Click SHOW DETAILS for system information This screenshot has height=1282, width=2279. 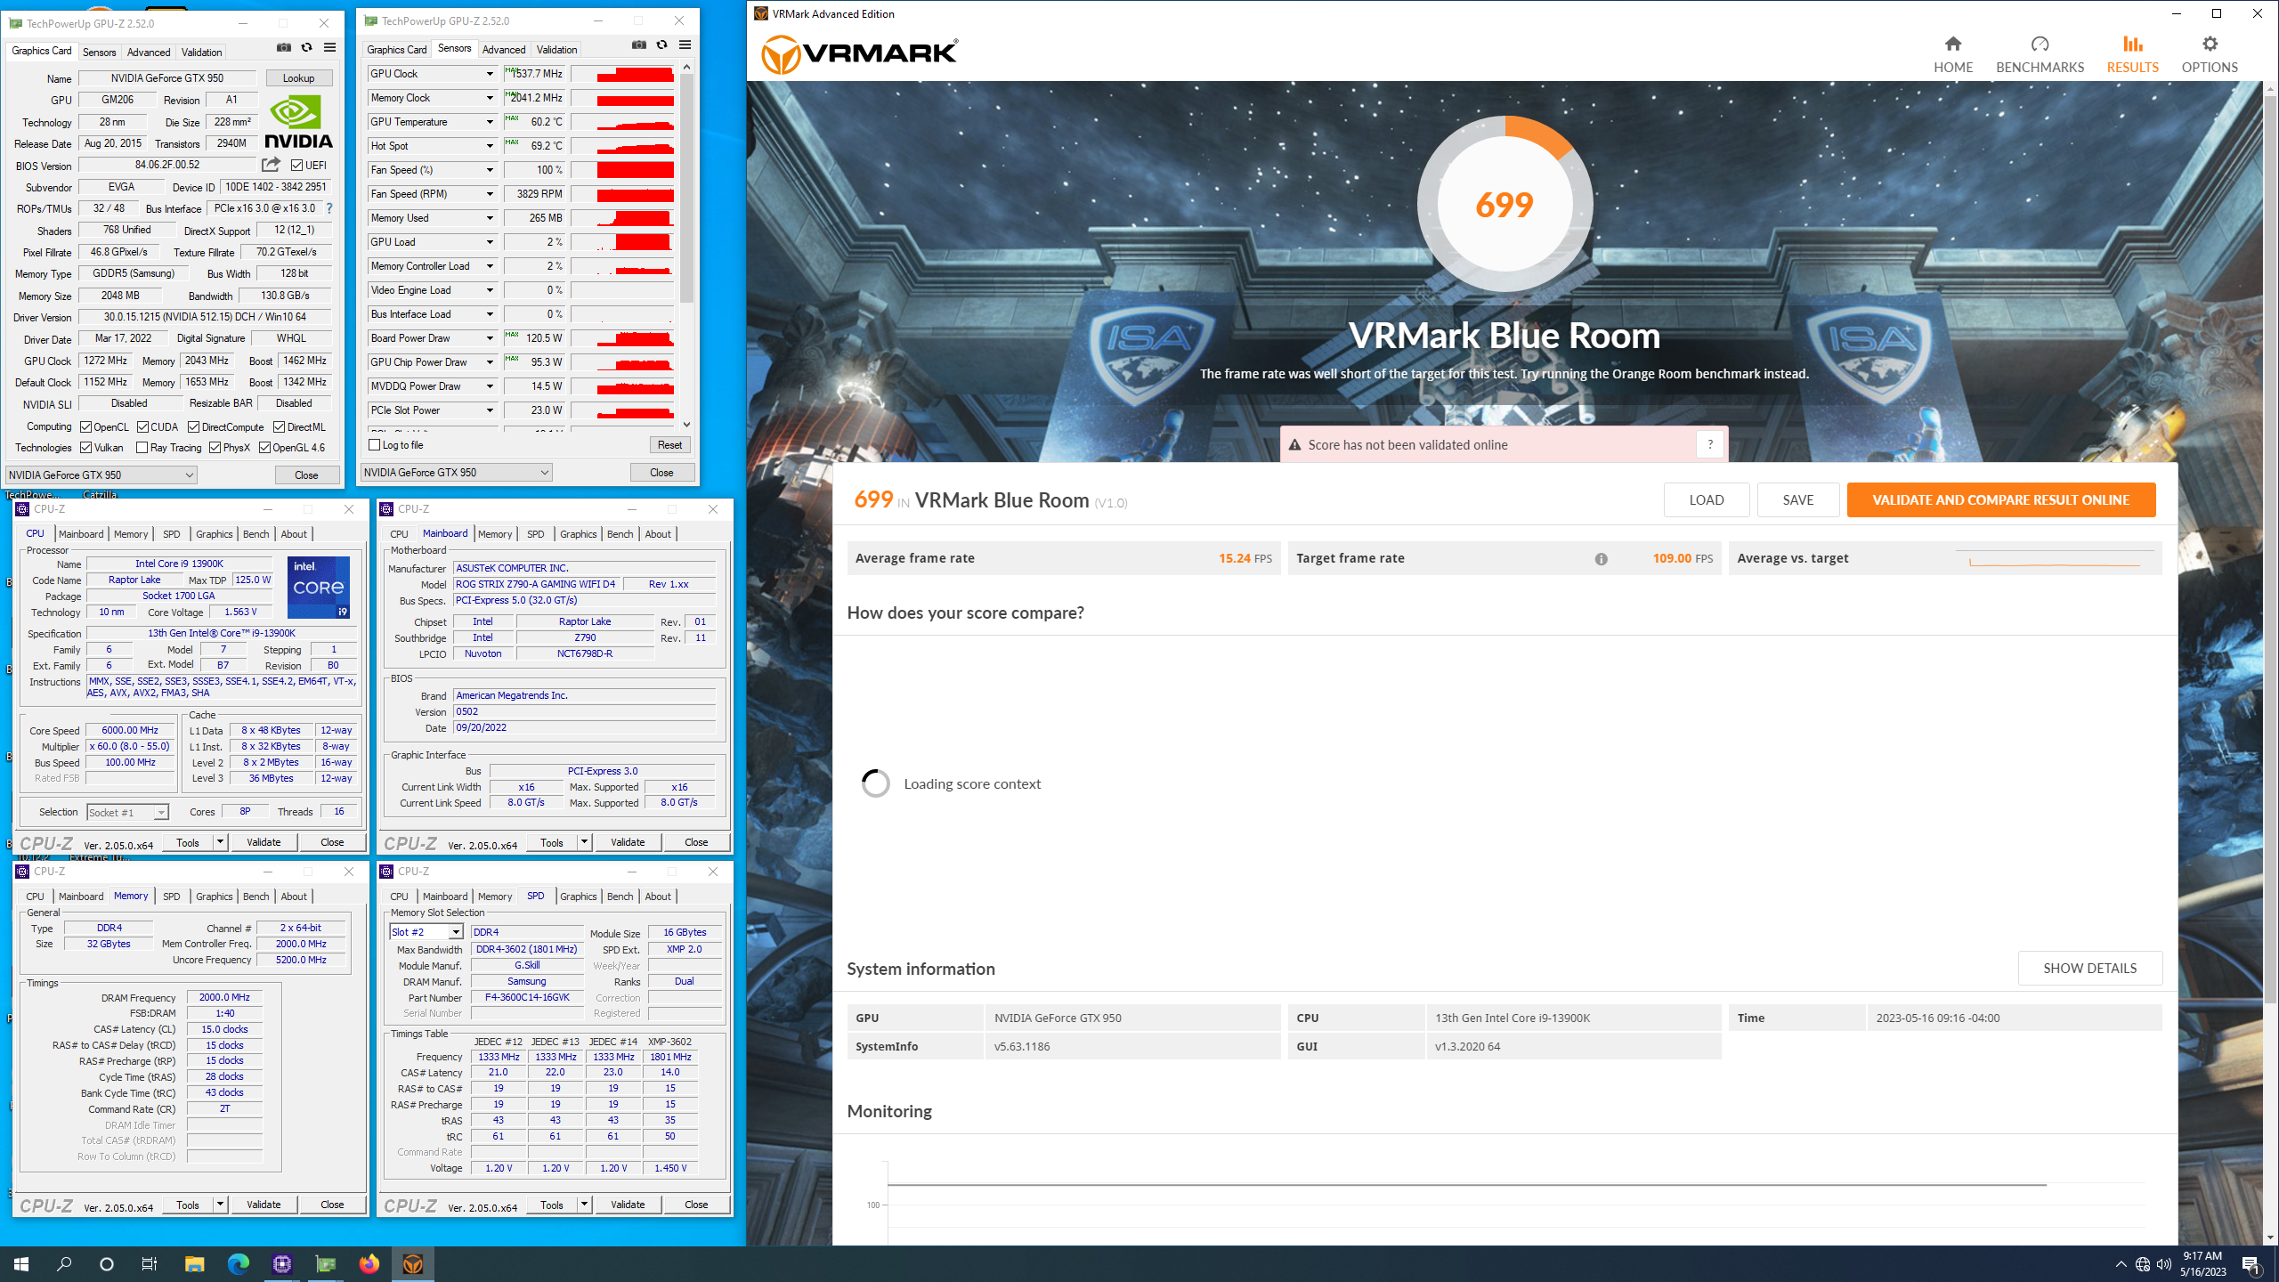tap(2089, 969)
